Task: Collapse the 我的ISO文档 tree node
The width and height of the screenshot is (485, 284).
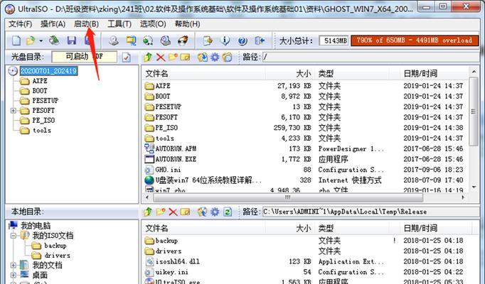Action: pos(14,236)
